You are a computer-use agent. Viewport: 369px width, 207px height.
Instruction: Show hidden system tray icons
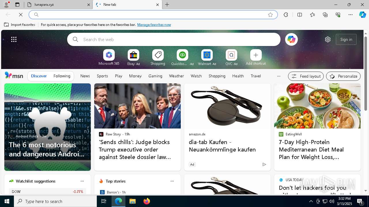311,201
